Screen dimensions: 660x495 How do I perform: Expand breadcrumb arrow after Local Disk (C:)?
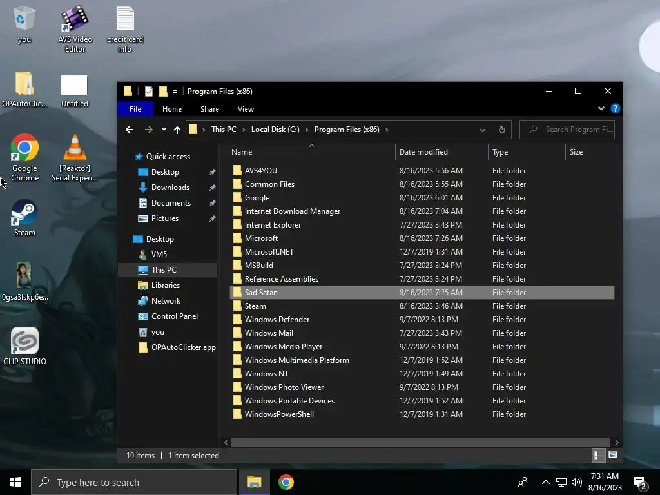tap(307, 130)
